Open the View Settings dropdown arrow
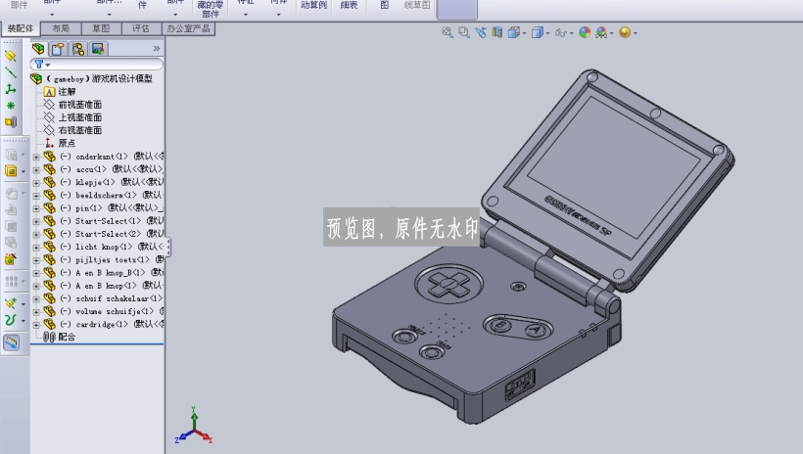Image resolution: width=803 pixels, height=454 pixels. coord(635,34)
